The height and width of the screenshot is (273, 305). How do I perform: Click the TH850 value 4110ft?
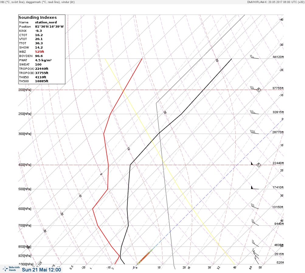point(41,77)
